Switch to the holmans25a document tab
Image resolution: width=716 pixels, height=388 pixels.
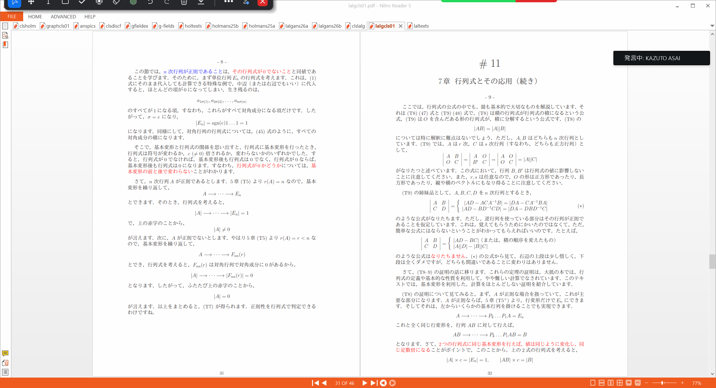[x=259, y=26]
